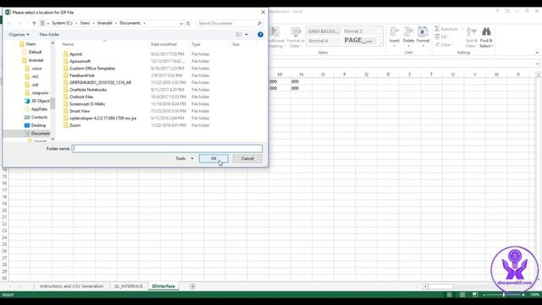This screenshot has width=542, height=305.
Task: Switch to the GL_INTERFACE sheet tab
Action: tap(128, 286)
